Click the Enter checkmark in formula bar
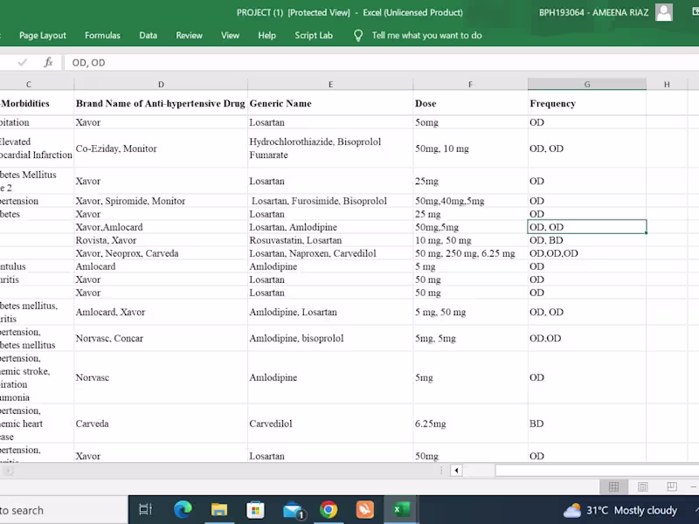This screenshot has width=699, height=524. coord(23,63)
